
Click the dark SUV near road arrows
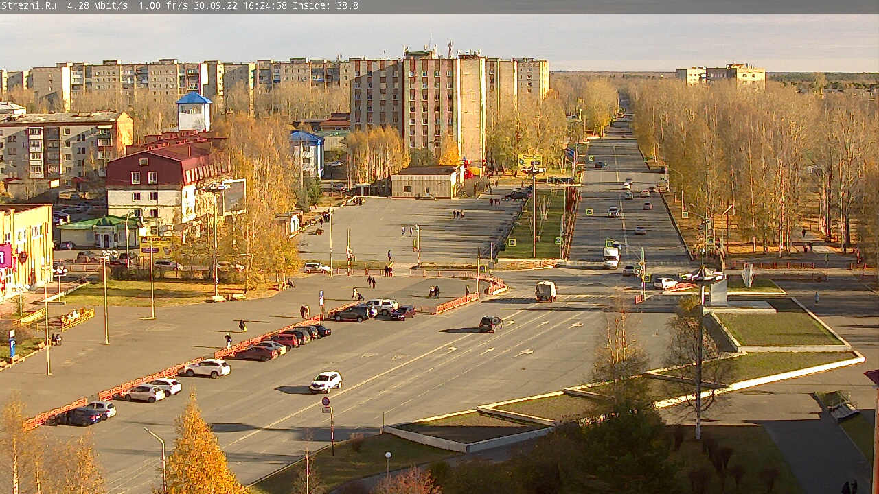point(490,324)
